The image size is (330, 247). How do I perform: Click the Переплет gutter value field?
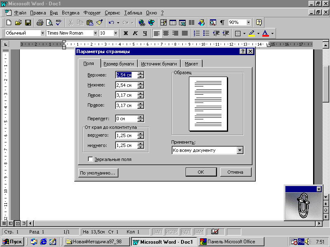pos(126,119)
